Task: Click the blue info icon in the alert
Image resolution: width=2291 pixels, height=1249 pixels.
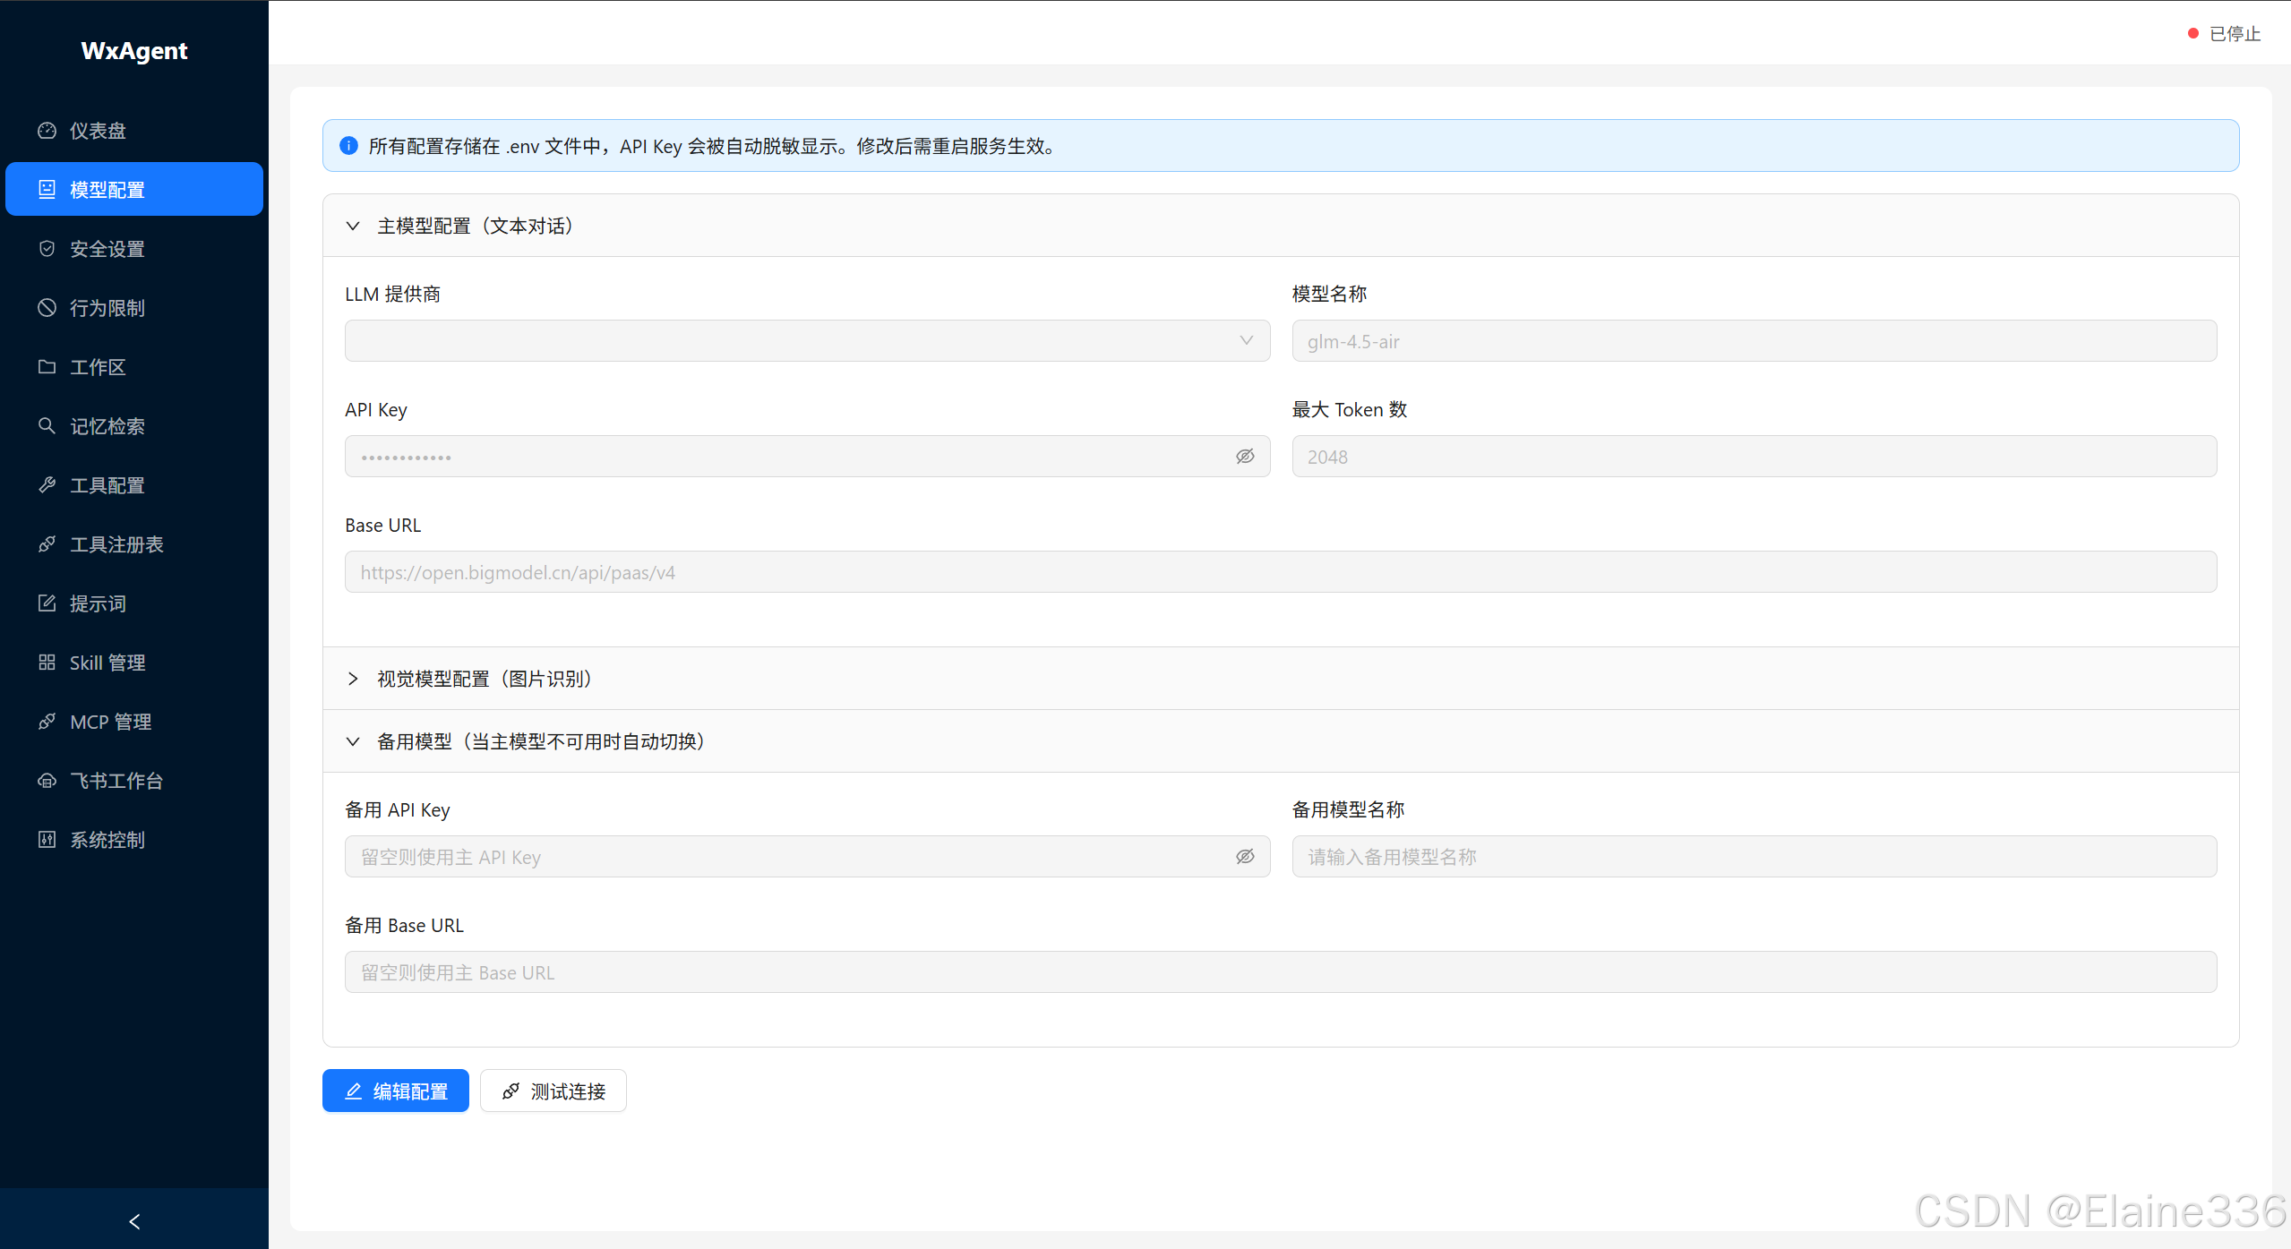Action: (x=349, y=146)
